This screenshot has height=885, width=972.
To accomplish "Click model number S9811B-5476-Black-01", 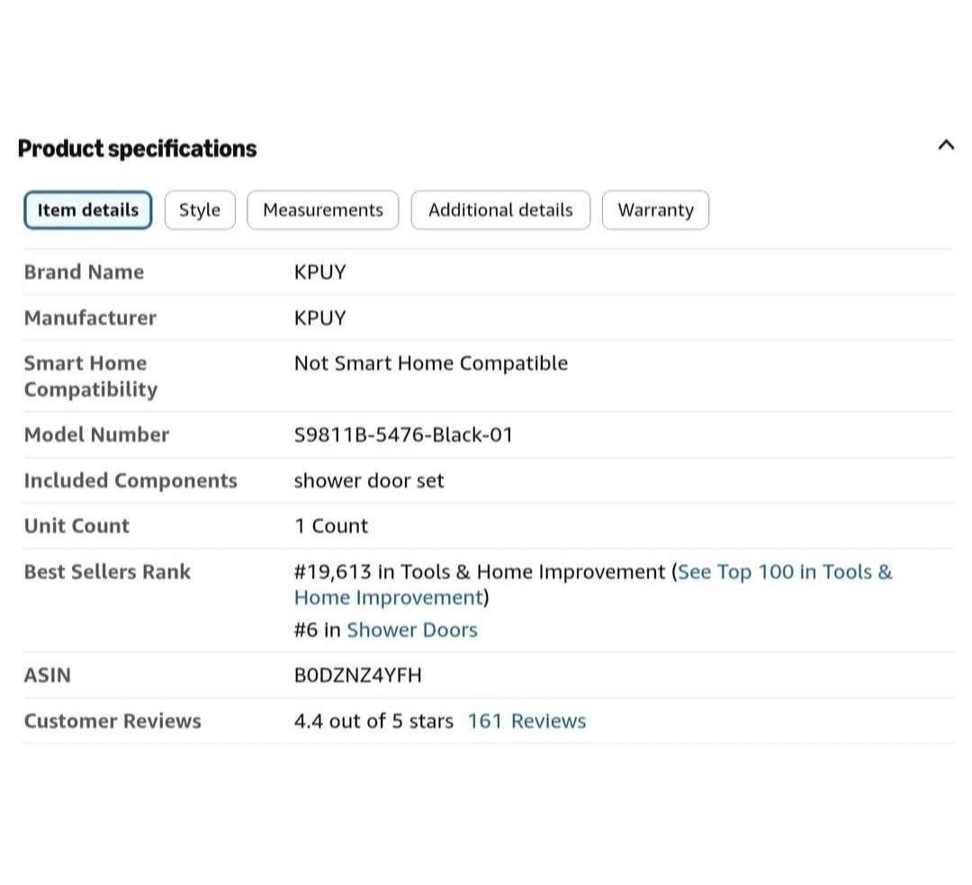I will 403,434.
